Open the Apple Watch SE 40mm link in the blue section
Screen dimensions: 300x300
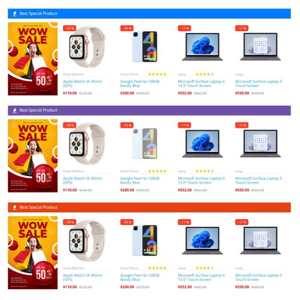click(82, 83)
